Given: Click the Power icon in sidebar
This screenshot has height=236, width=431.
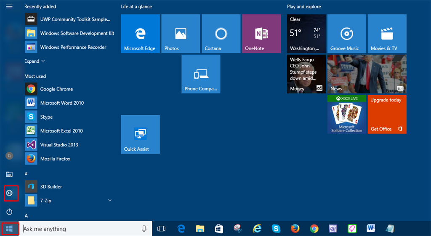Looking at the screenshot, I should tap(9, 212).
